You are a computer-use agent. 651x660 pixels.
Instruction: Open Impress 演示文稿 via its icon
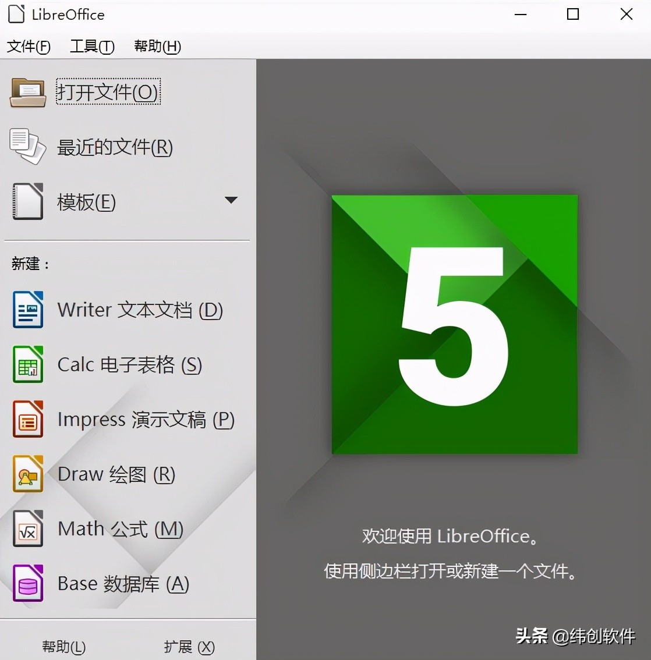tap(27, 418)
